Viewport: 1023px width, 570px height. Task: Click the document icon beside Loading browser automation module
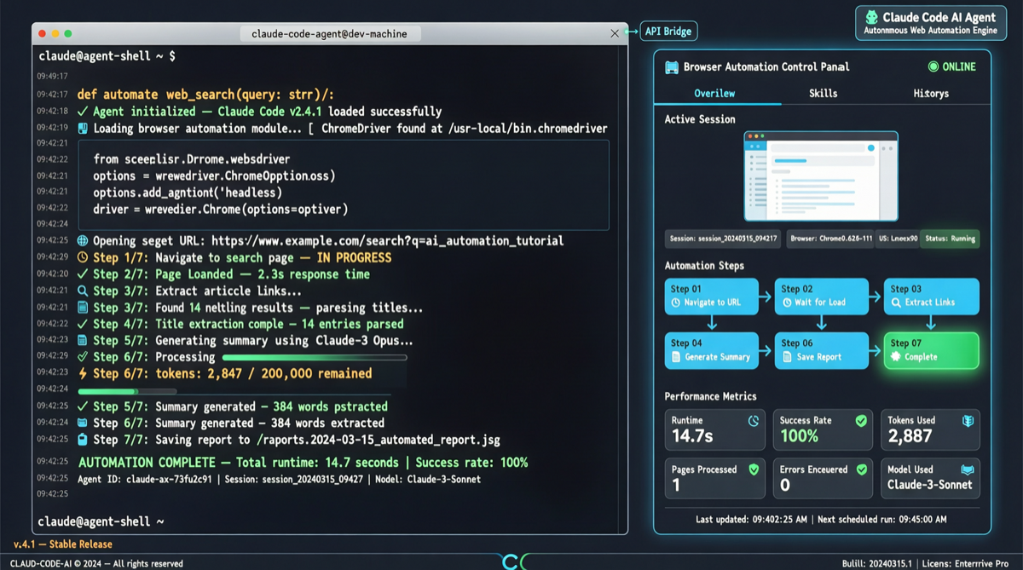tap(83, 129)
